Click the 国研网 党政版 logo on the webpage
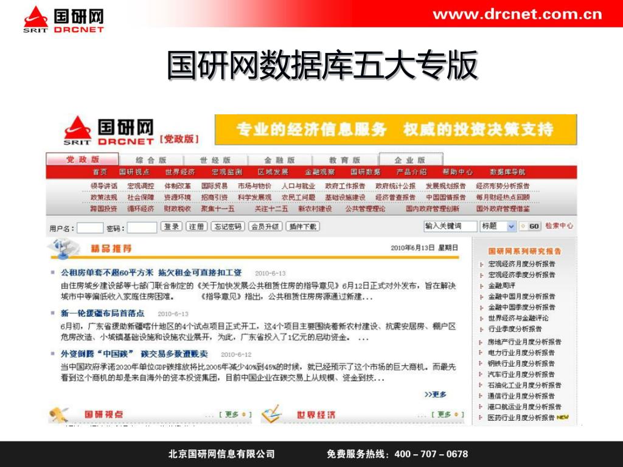The width and height of the screenshot is (623, 467). tap(131, 131)
